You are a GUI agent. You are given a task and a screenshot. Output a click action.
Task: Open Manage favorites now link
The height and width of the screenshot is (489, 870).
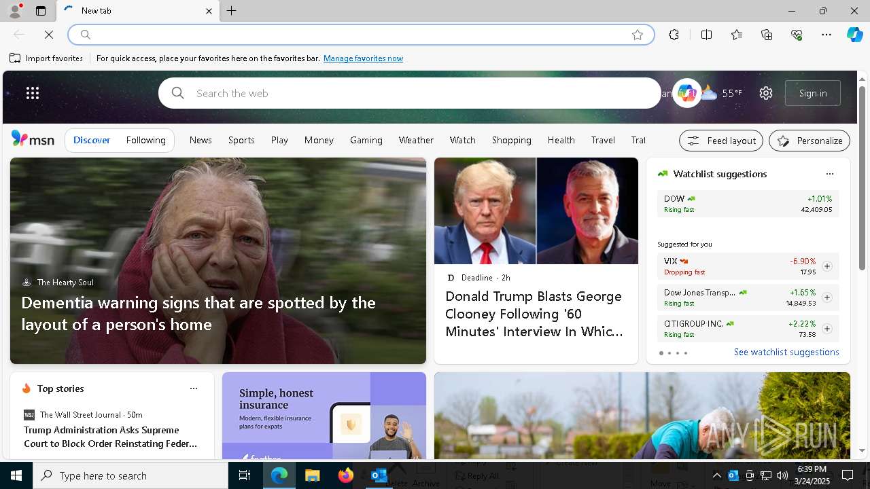363,58
